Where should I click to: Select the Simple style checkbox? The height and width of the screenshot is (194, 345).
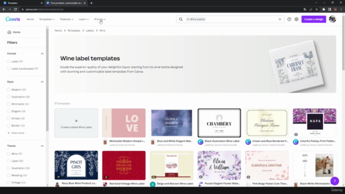[9, 119]
